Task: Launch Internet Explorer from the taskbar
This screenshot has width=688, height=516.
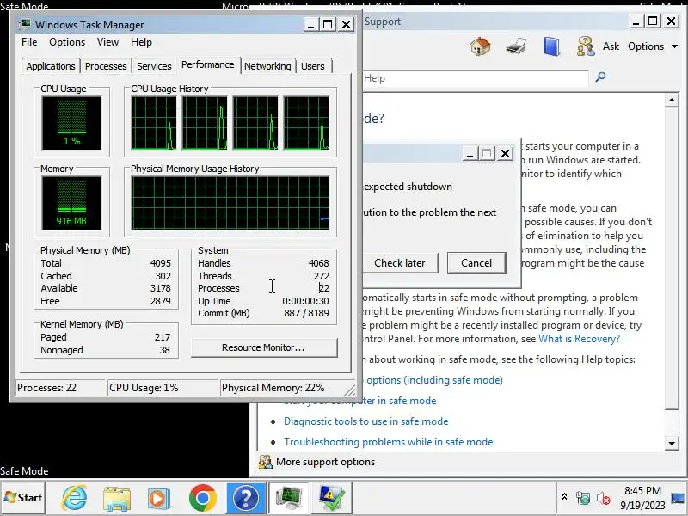Action: click(75, 498)
